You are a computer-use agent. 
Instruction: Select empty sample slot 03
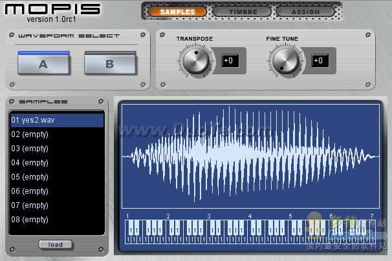click(x=57, y=149)
